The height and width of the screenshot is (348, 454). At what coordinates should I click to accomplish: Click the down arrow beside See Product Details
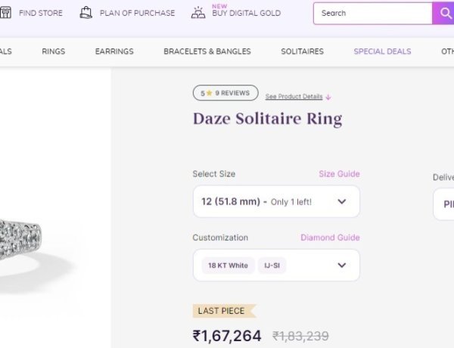pyautogui.click(x=328, y=97)
